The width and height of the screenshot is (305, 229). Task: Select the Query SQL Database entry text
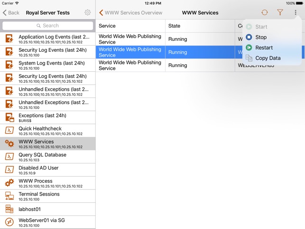point(42,155)
